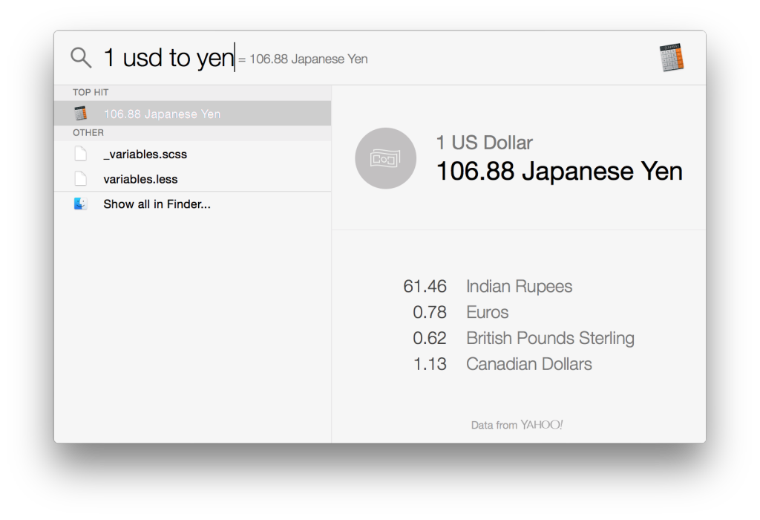This screenshot has width=760, height=520.
Task: Click the "1 US Dollar" label in the preview
Action: pos(484,143)
